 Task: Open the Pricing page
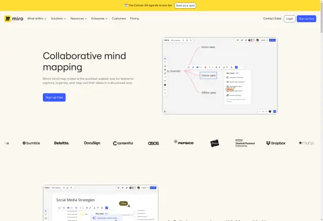click(x=134, y=19)
